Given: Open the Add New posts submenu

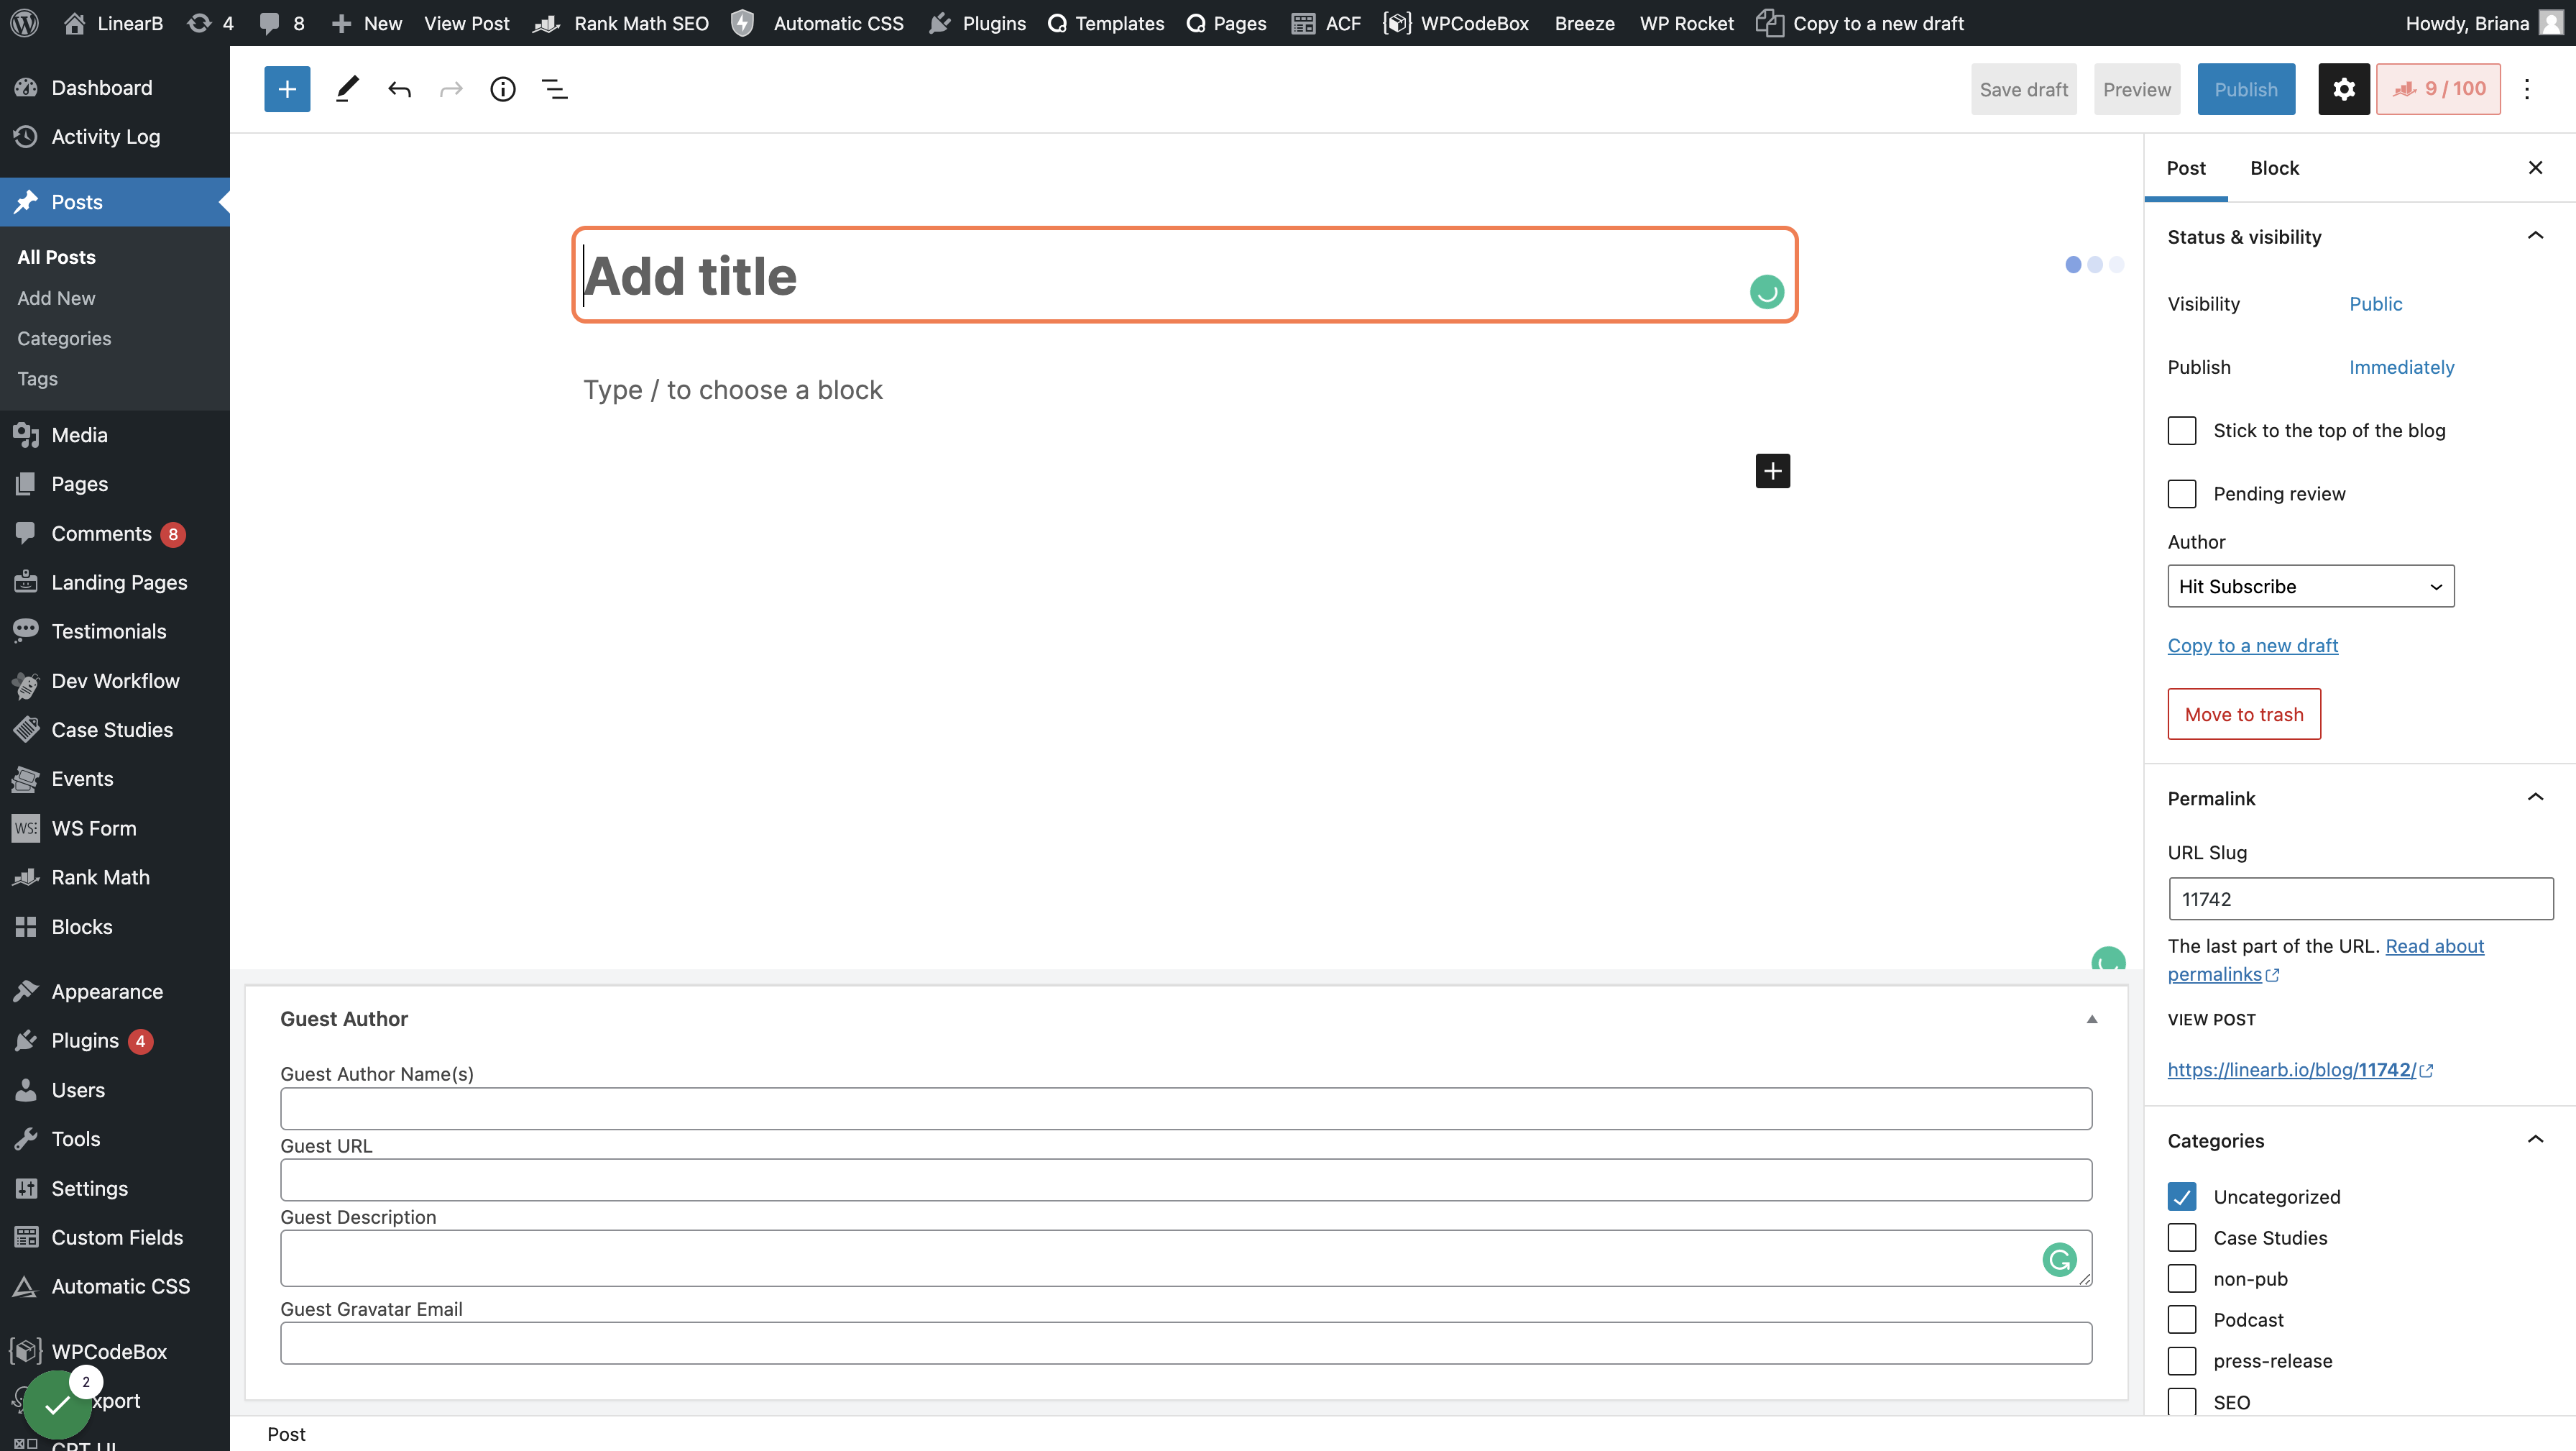Looking at the screenshot, I should (56, 298).
